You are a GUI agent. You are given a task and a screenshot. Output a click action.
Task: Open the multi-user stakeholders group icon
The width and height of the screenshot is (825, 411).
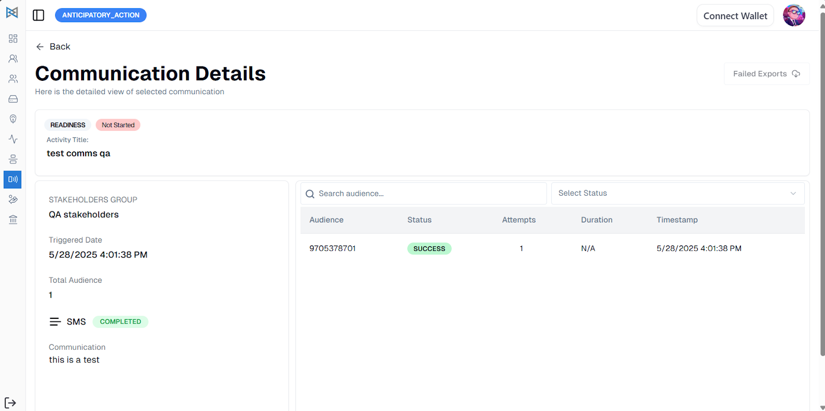(13, 79)
